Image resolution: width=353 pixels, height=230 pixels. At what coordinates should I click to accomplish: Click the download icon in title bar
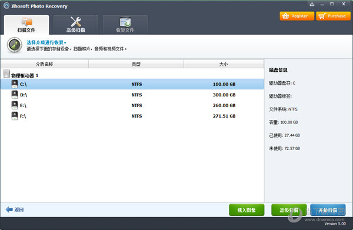pyautogui.click(x=312, y=4)
